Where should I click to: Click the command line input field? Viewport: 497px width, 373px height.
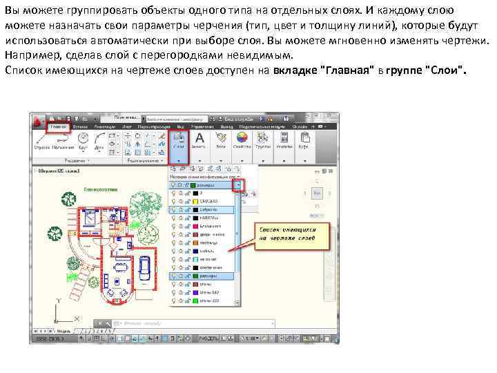(x=194, y=323)
